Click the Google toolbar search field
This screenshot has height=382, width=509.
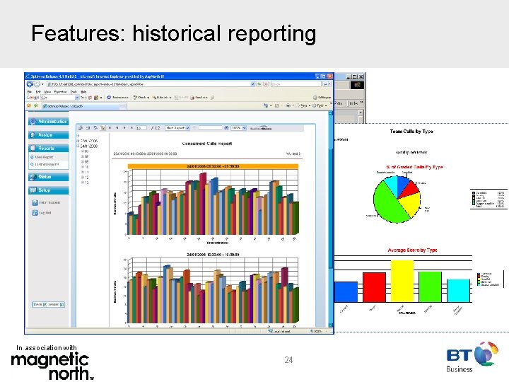[59, 98]
